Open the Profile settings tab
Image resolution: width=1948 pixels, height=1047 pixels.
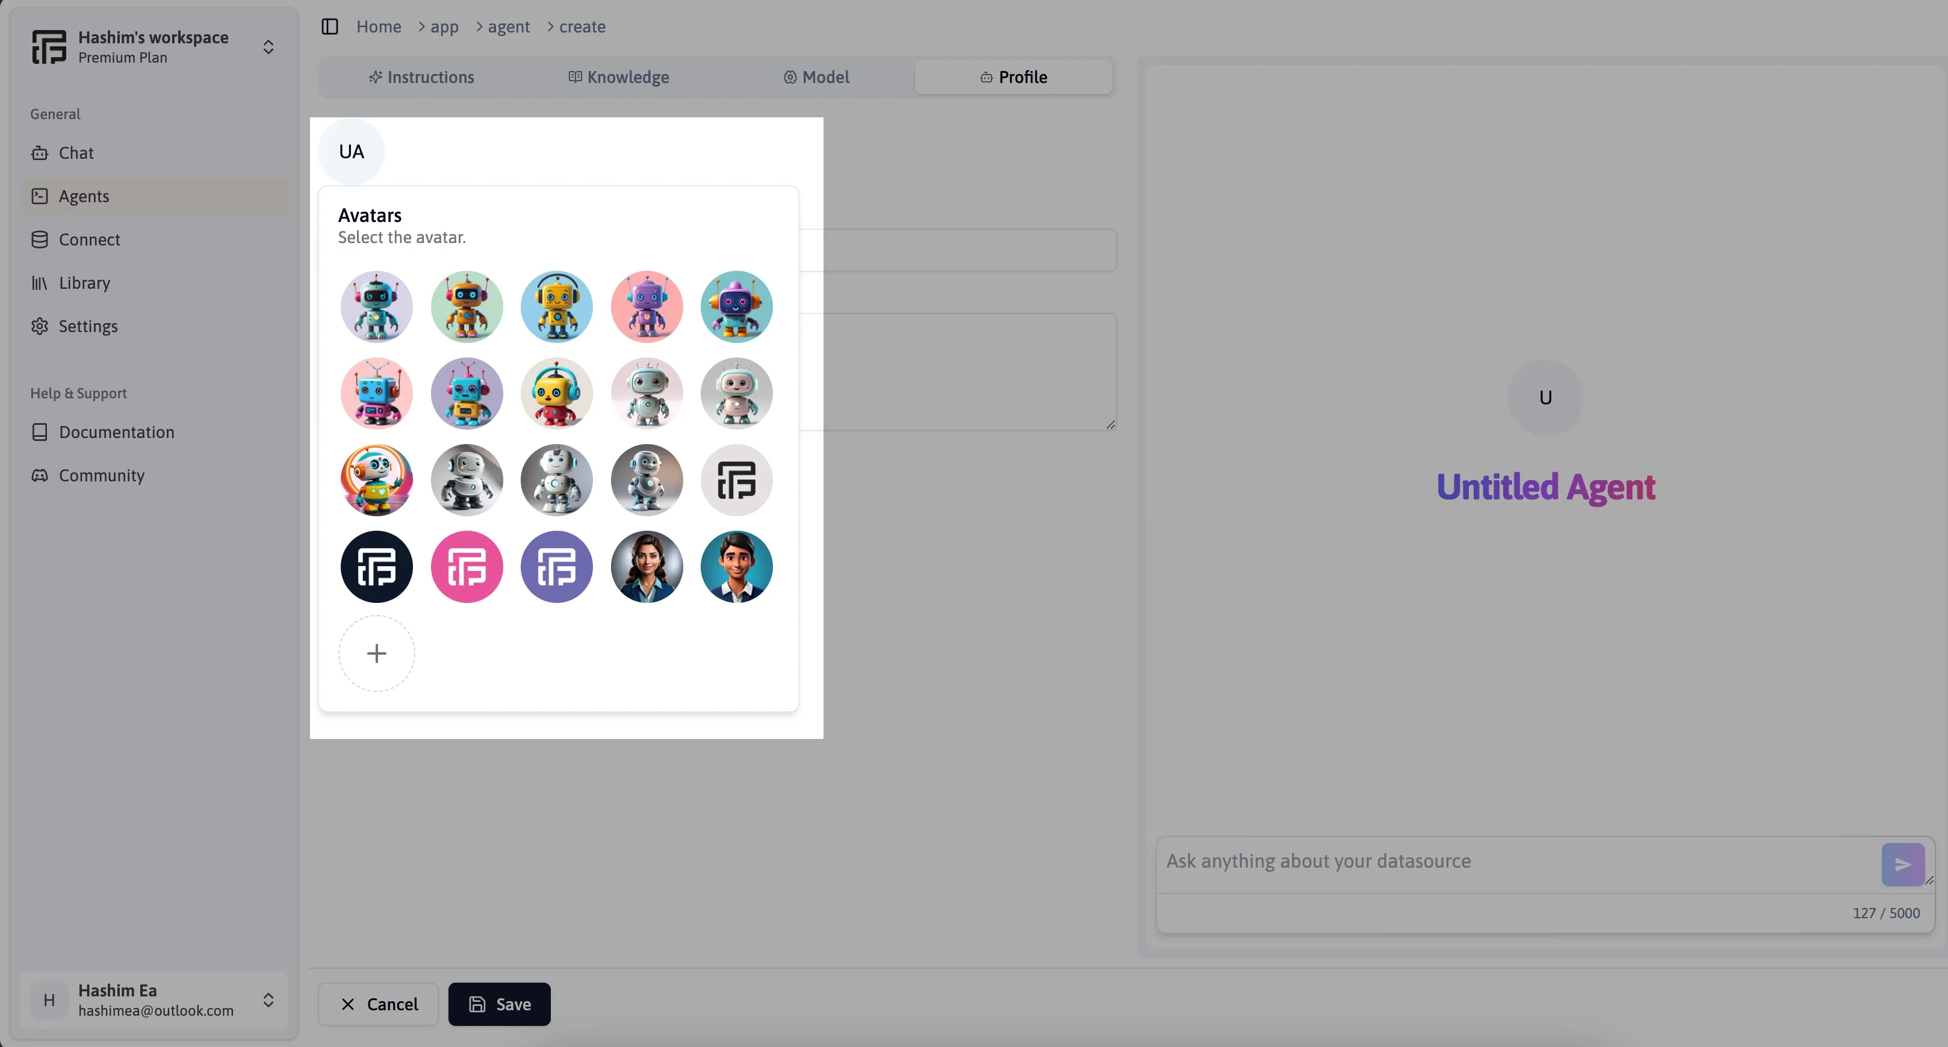click(1012, 76)
